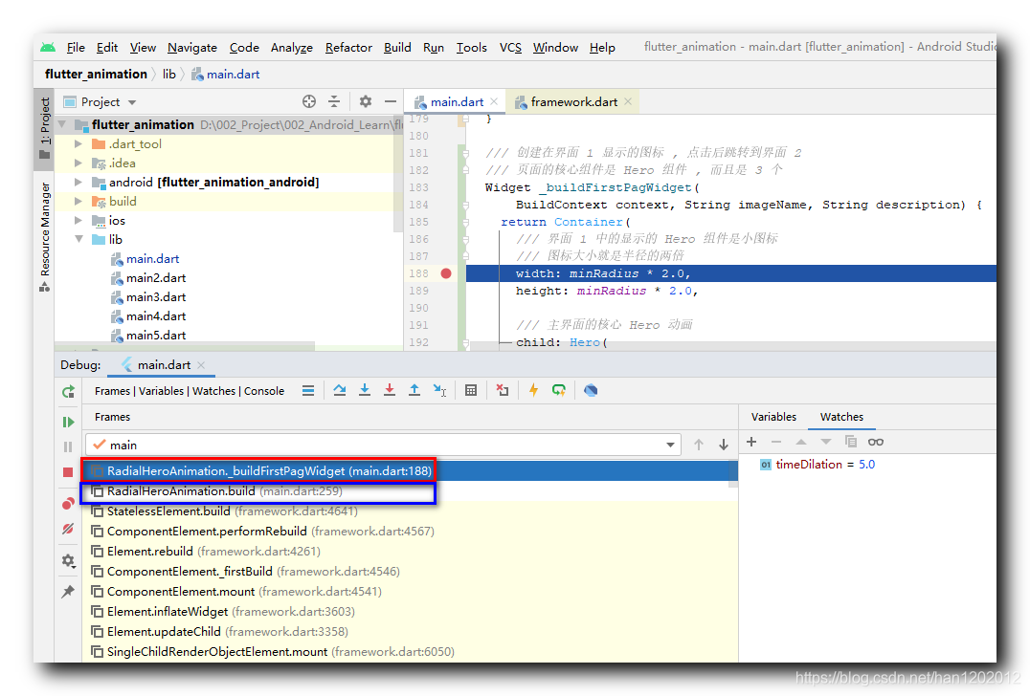1030x696 pixels.
Task: Close main.dart debug tab
Action: click(x=201, y=364)
